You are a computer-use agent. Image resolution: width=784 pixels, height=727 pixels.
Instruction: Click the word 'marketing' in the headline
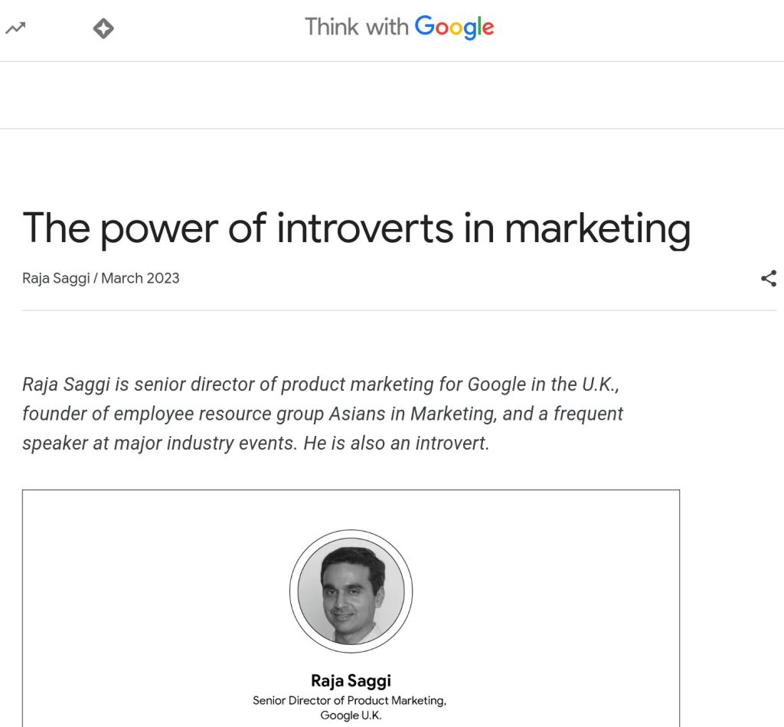pos(597,228)
